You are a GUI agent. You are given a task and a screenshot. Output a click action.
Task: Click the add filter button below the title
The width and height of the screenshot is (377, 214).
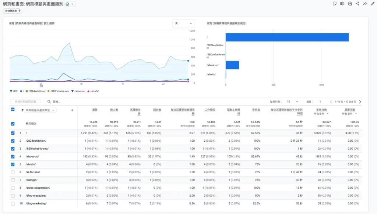13,11
